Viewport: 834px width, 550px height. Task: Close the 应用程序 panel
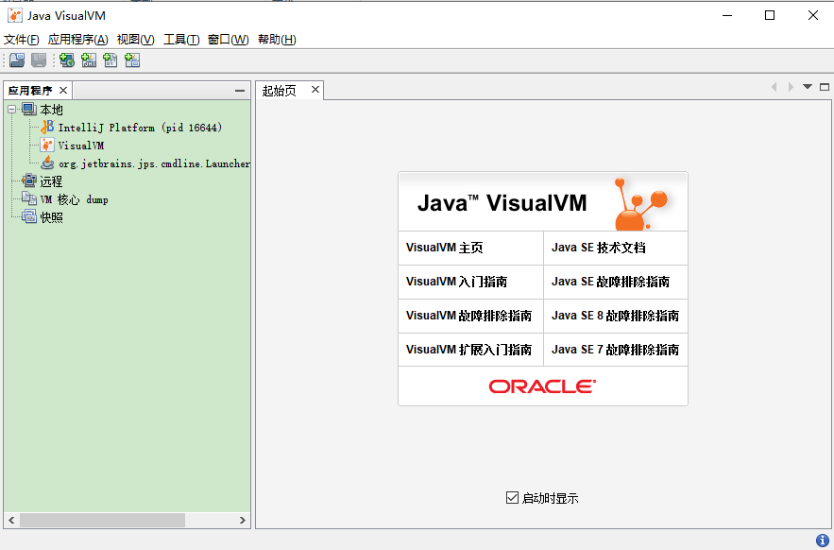tap(63, 90)
